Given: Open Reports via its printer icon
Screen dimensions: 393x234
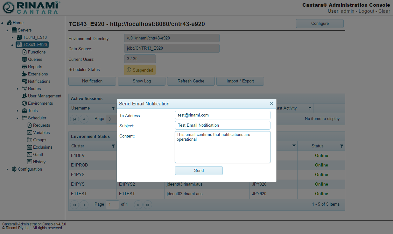Looking at the screenshot, I should point(25,67).
